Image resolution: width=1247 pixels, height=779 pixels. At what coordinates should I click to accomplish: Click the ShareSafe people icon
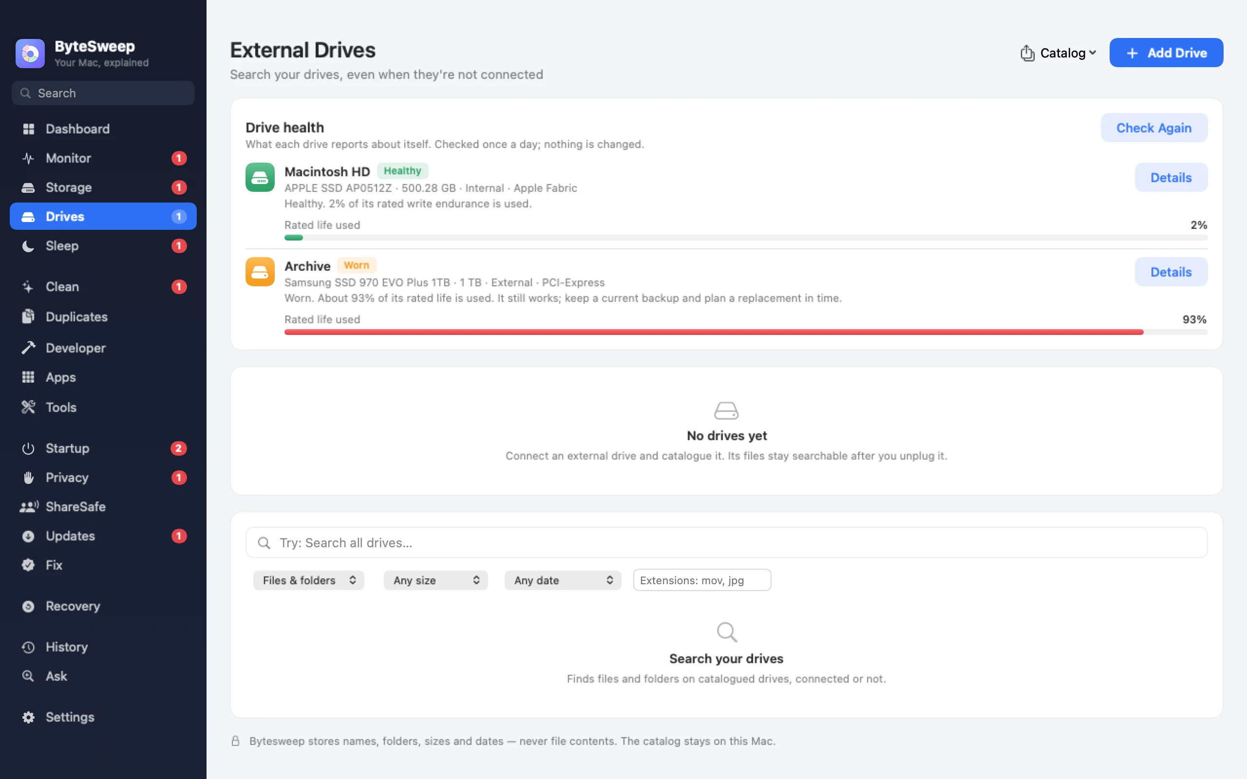[x=29, y=506]
